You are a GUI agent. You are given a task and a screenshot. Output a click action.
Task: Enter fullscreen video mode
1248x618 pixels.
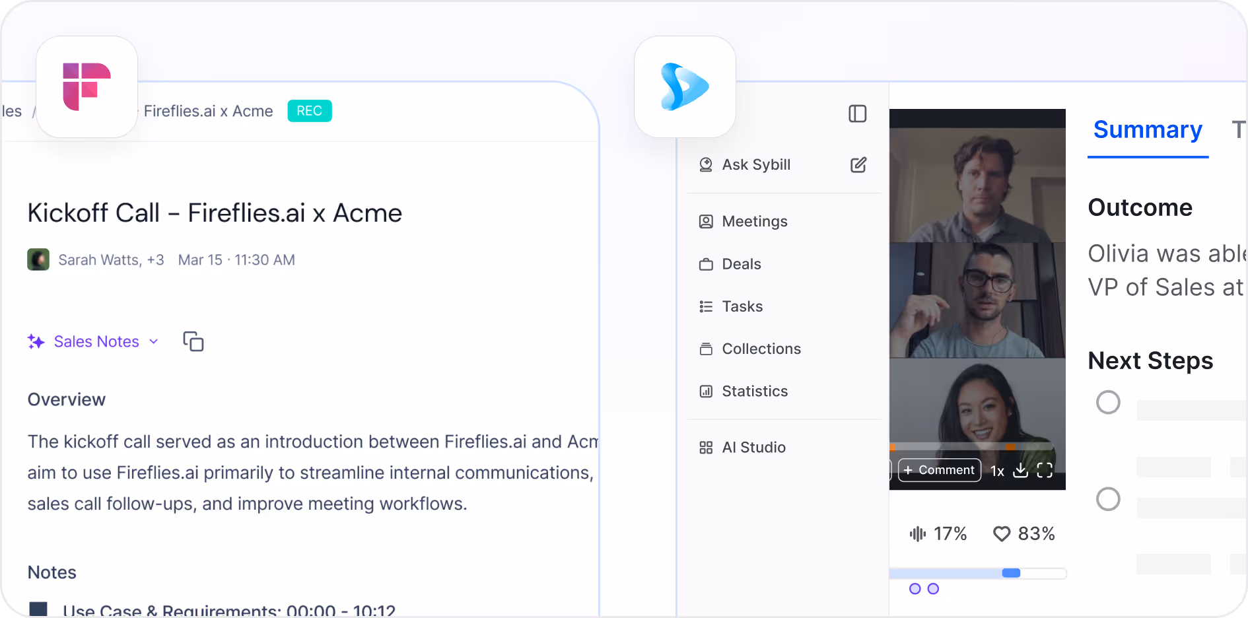tap(1045, 470)
